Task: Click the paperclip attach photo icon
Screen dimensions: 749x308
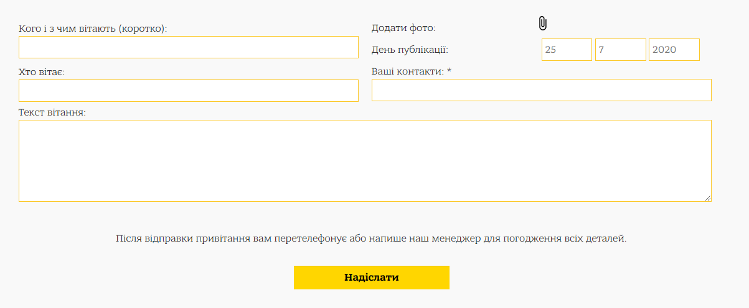Action: (x=542, y=24)
